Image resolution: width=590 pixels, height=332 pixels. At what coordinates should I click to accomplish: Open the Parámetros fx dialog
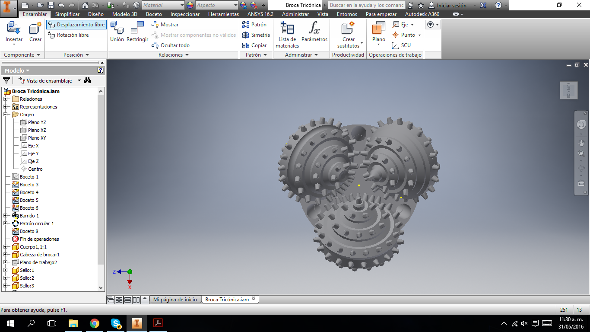[x=314, y=32]
